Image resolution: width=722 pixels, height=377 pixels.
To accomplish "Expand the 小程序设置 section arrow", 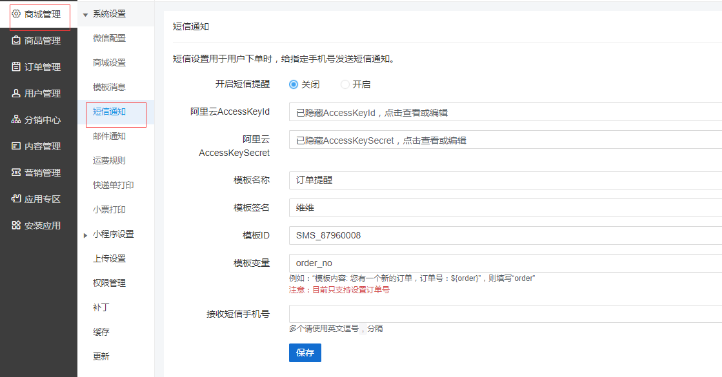I will click(x=85, y=235).
